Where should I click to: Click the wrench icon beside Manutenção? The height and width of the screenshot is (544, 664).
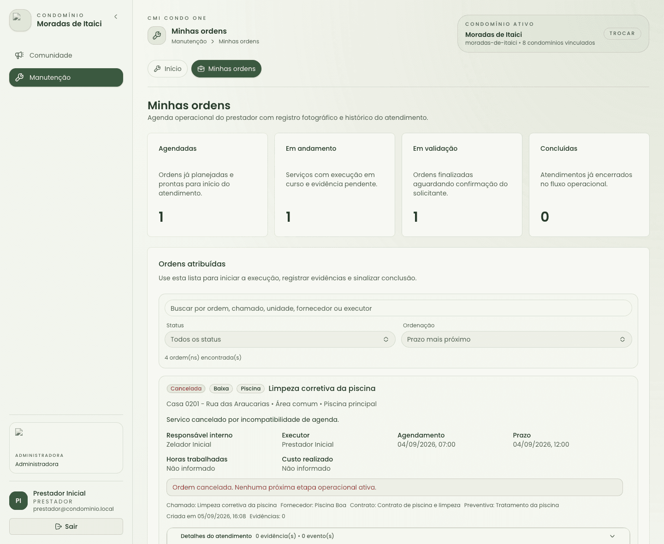coord(19,77)
